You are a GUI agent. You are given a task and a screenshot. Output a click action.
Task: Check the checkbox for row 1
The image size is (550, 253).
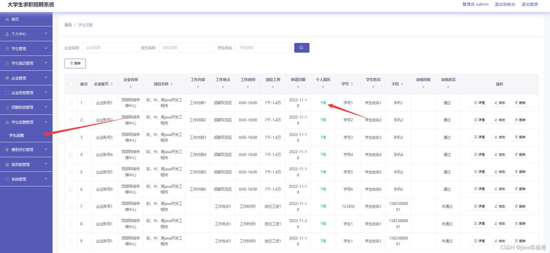point(71,103)
